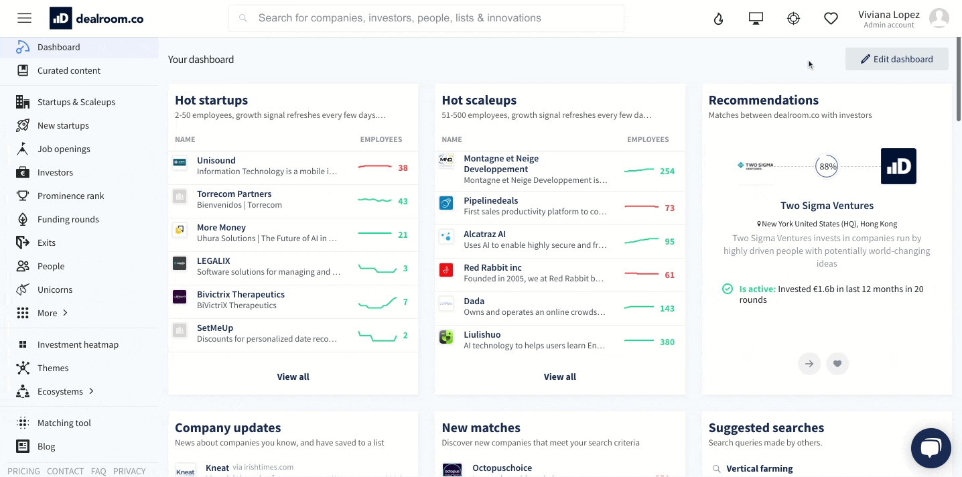Open the PRICING footer link
Image resolution: width=962 pixels, height=477 pixels.
pyautogui.click(x=23, y=471)
